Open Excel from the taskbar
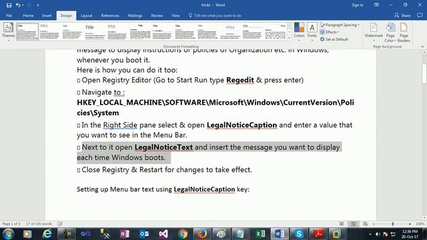This screenshot has width=427, height=240. pos(260,234)
